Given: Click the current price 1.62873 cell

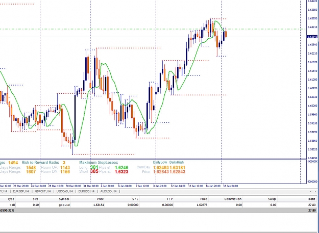Looking at the screenshot, I should (202, 205).
